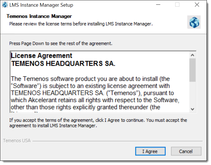
Task: Click the "Please review the license terms" subtitle
Action: click(81, 24)
